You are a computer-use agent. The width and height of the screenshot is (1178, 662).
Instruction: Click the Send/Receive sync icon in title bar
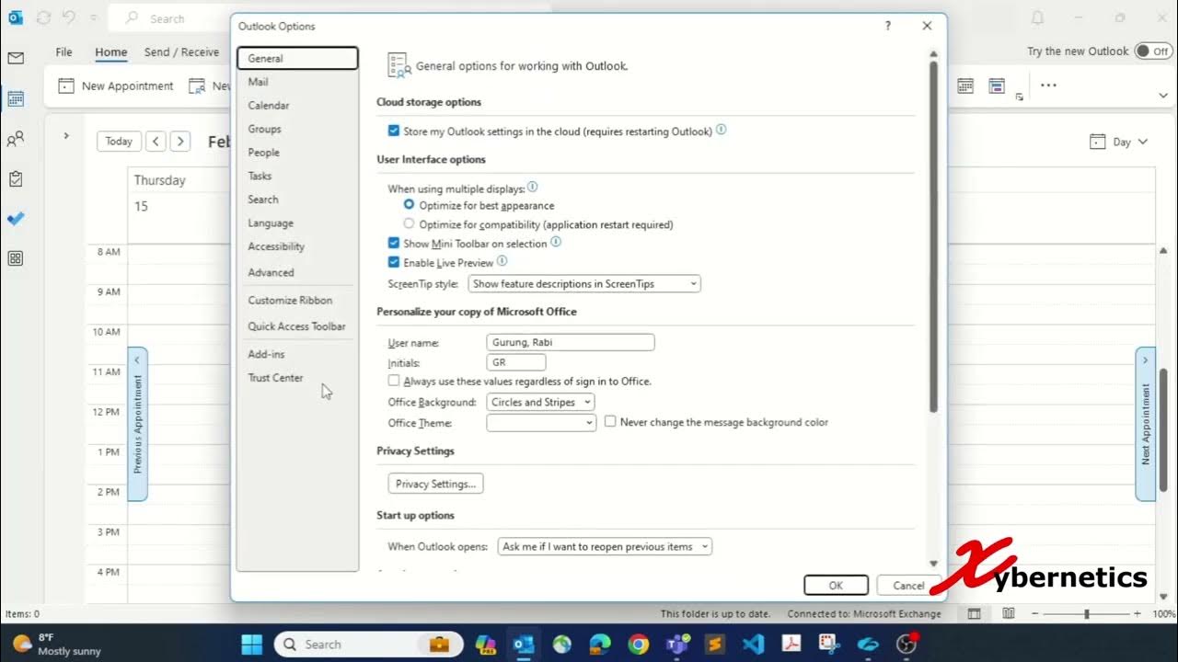coord(42,17)
